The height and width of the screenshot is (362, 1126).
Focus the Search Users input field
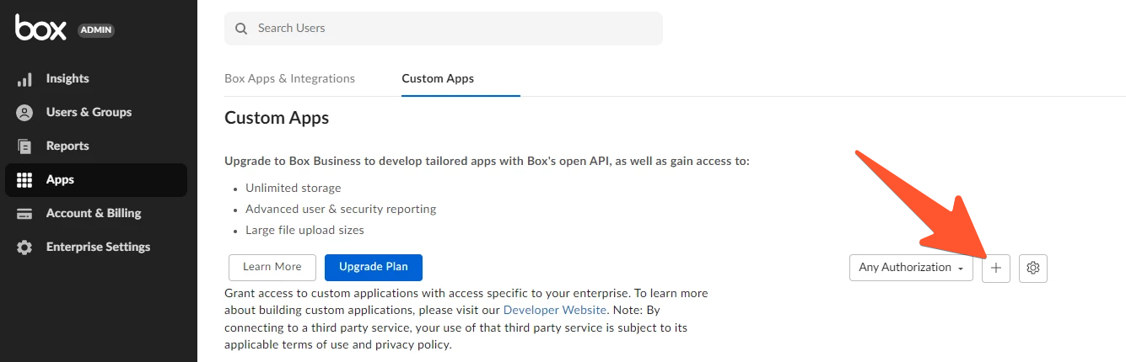[x=444, y=29]
